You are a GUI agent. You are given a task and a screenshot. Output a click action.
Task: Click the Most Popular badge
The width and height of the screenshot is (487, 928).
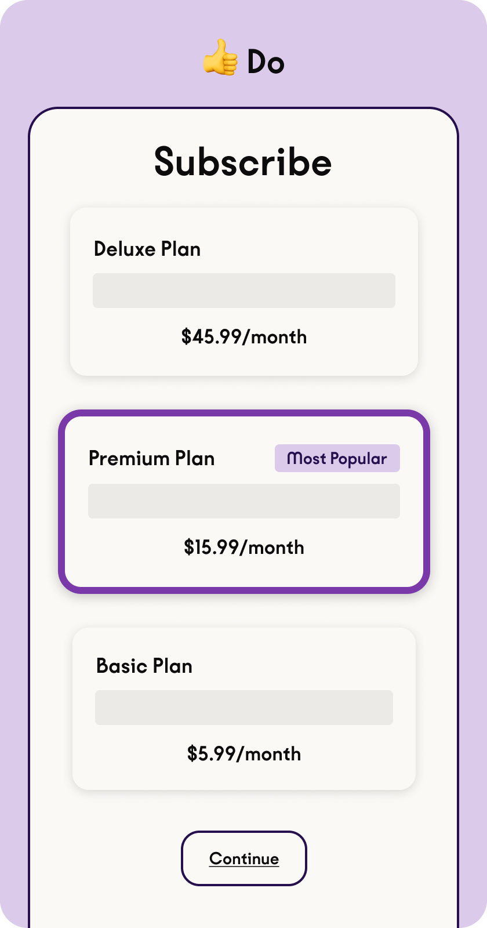[x=337, y=459]
